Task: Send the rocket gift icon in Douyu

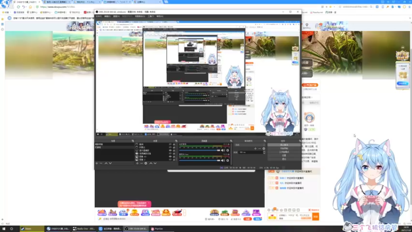Action: click(x=177, y=212)
